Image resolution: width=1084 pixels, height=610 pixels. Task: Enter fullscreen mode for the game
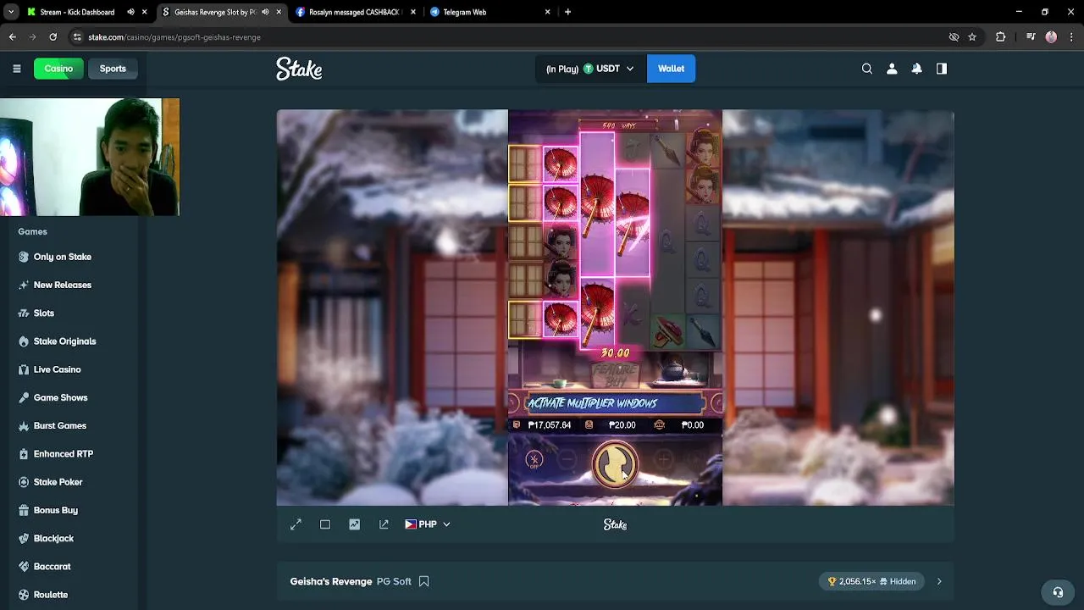(x=296, y=524)
